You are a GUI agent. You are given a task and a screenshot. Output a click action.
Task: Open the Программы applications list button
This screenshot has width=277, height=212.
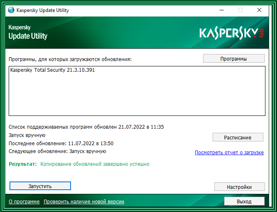234,59
